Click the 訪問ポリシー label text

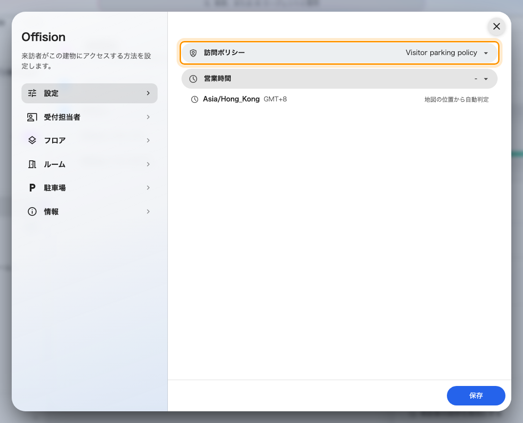pyautogui.click(x=224, y=53)
